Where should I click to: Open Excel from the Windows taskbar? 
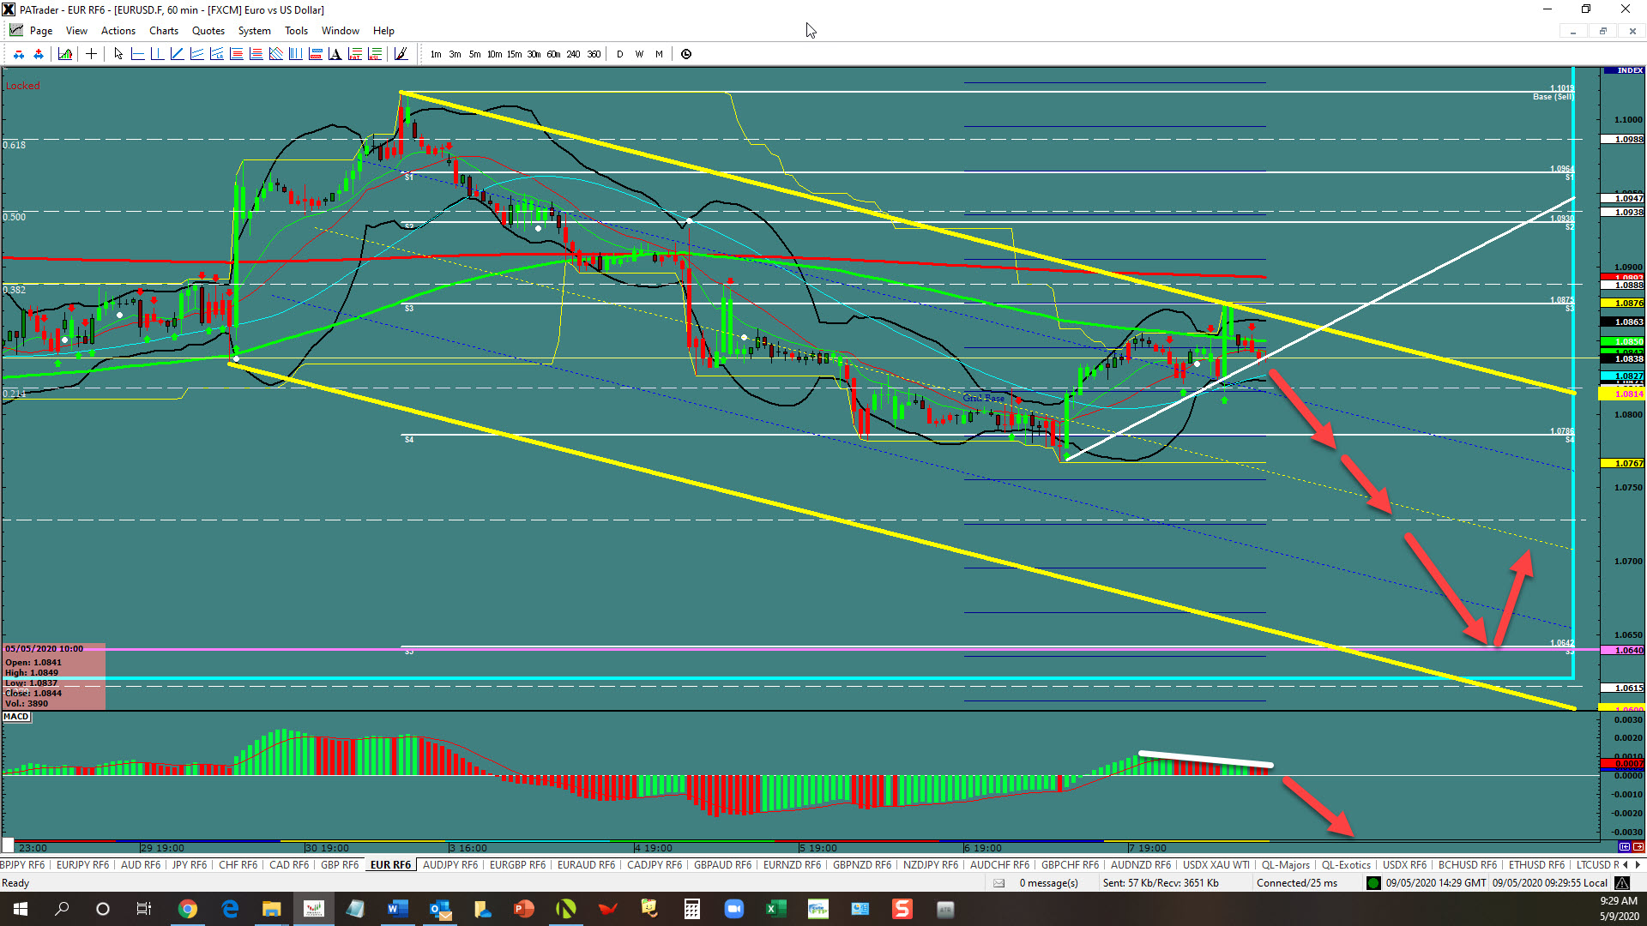tap(775, 909)
